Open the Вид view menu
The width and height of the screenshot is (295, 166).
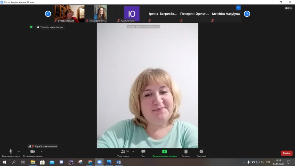pyautogui.click(x=289, y=8)
